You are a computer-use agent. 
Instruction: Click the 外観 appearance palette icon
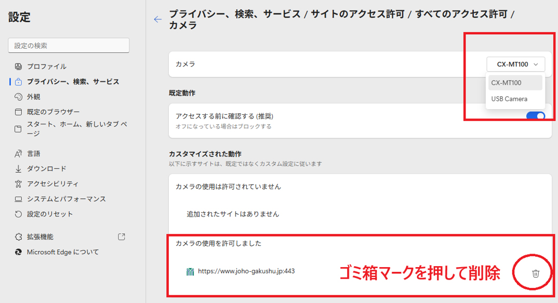[18, 97]
